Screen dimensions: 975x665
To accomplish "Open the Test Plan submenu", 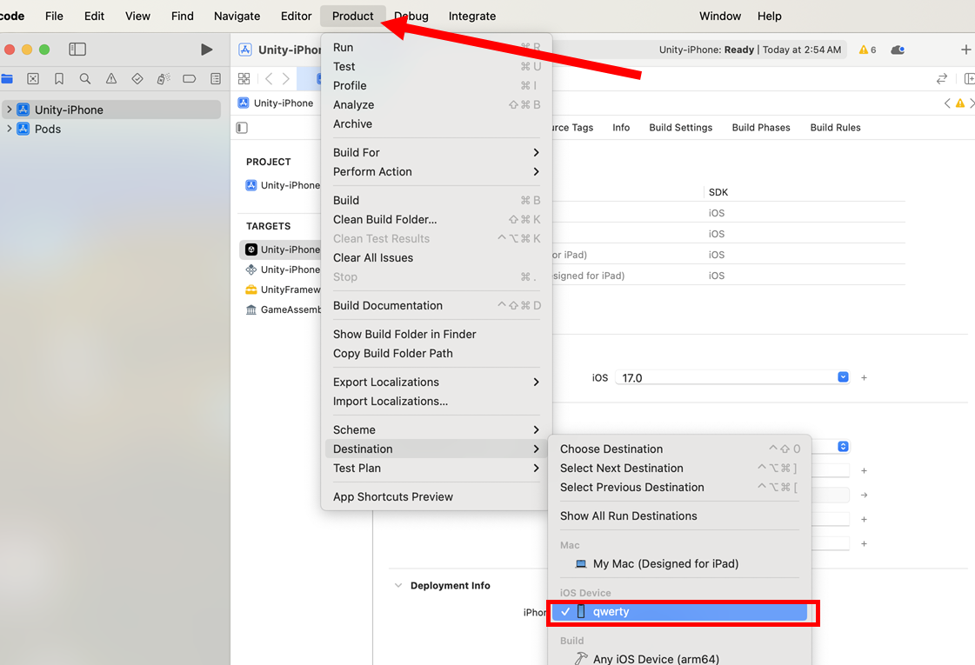I will 435,468.
